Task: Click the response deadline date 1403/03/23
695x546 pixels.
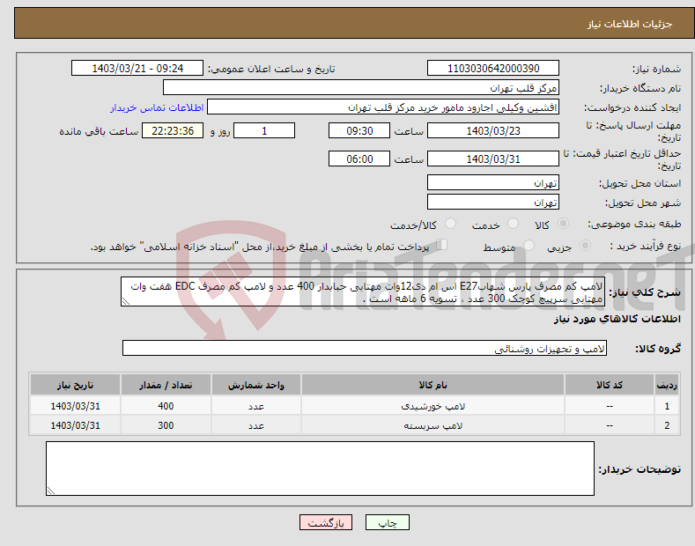Action: pyautogui.click(x=493, y=130)
